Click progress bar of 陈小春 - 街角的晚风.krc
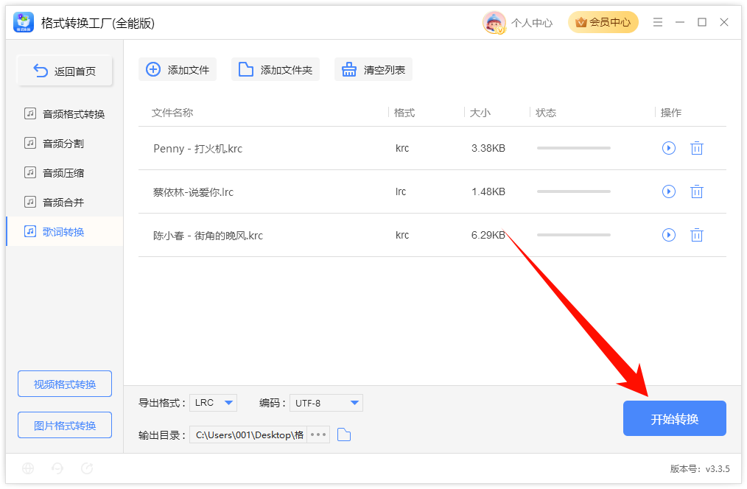The height and width of the screenshot is (489, 747). coord(574,235)
